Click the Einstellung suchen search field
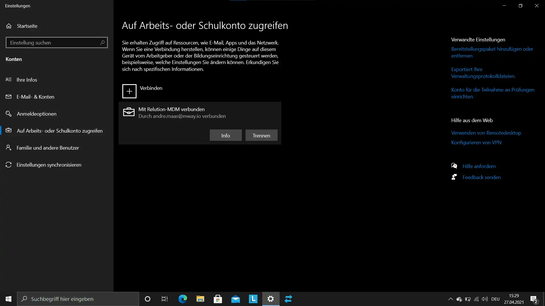The height and width of the screenshot is (306, 545). point(57,42)
